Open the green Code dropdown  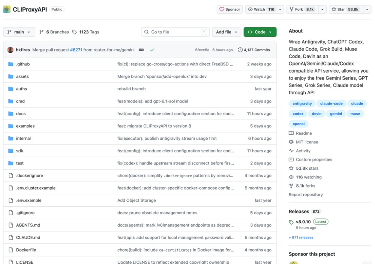click(260, 32)
